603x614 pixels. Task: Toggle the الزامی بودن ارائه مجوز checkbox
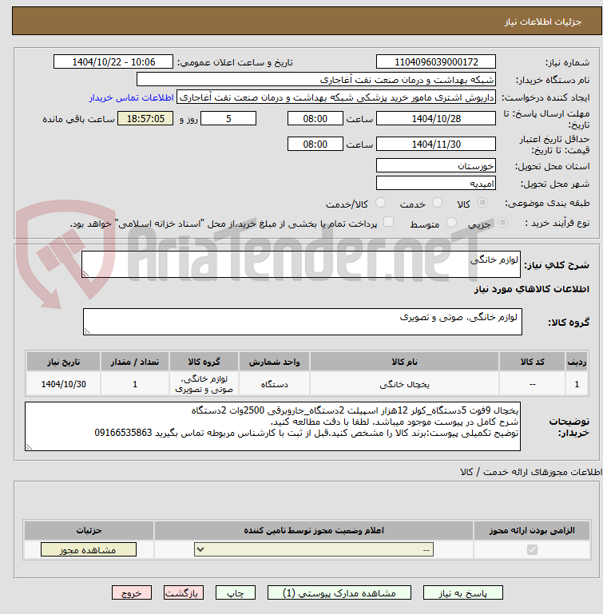click(532, 550)
